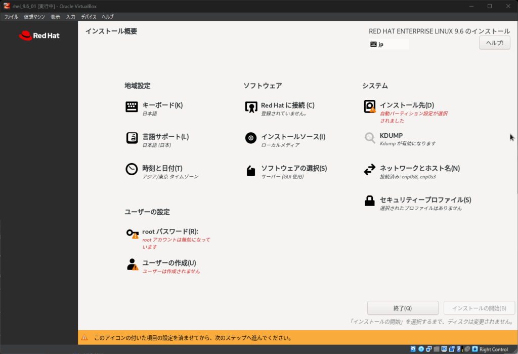Open the Keyboard (キーボード) settings icon
Image resolution: width=518 pixels, height=354 pixels.
132,107
